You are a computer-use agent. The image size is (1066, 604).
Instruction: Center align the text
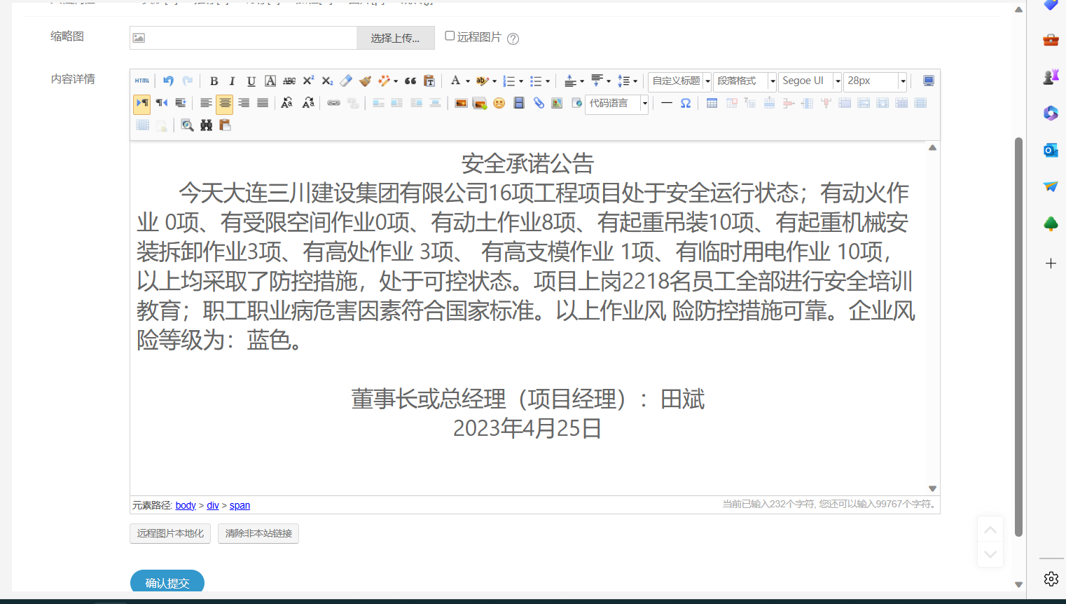(x=225, y=104)
